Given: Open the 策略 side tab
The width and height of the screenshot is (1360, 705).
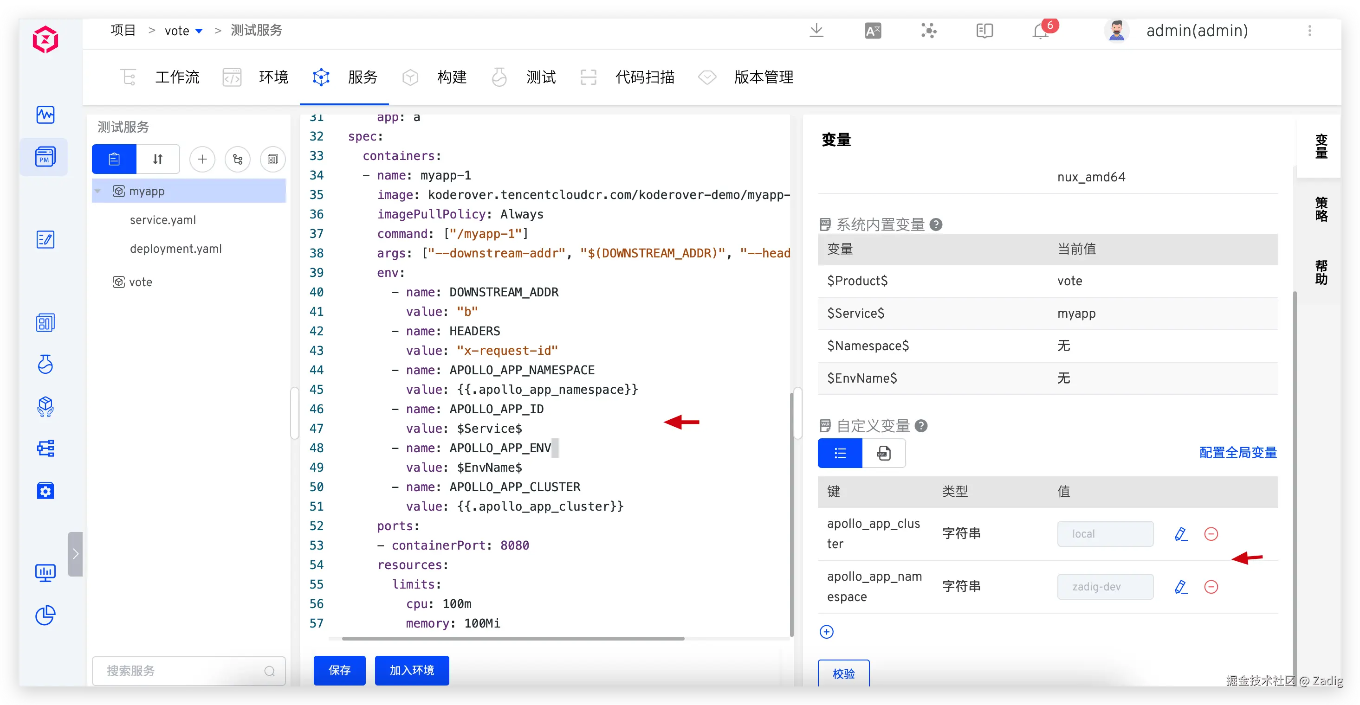Looking at the screenshot, I should (1321, 210).
